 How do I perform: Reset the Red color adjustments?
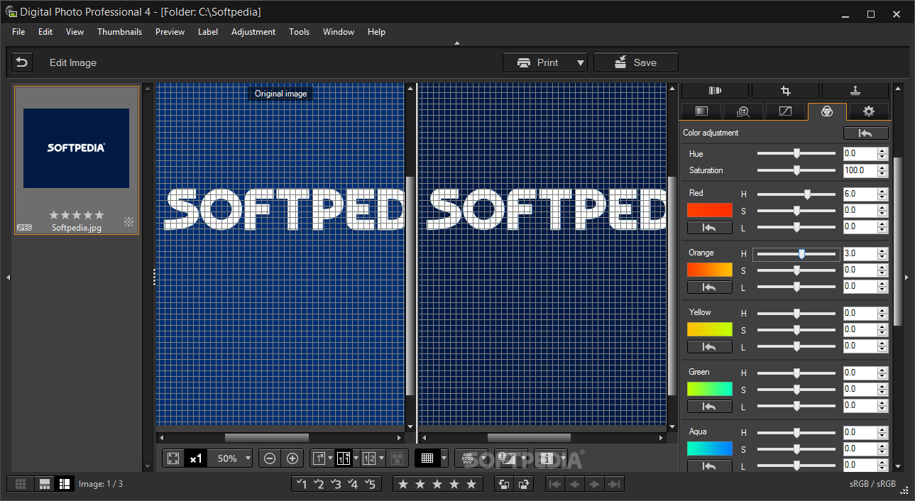710,228
